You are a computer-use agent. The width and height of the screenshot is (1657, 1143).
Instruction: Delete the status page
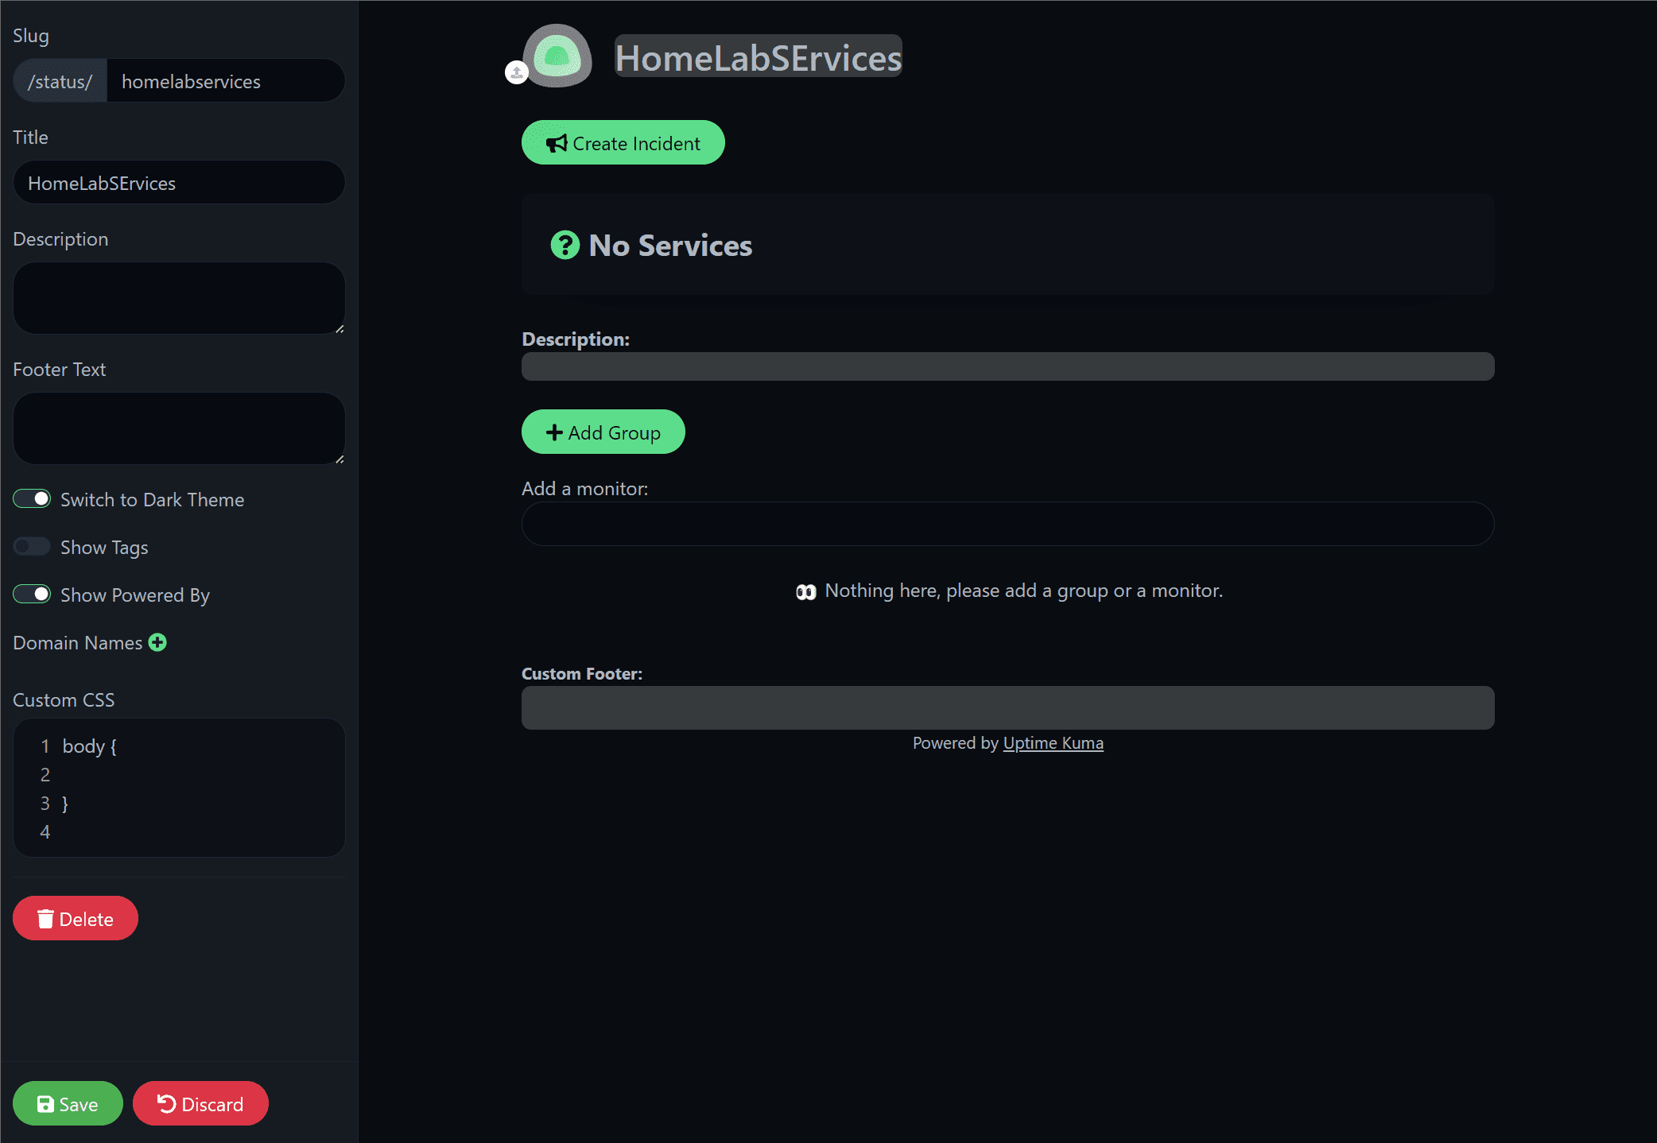pyautogui.click(x=76, y=919)
